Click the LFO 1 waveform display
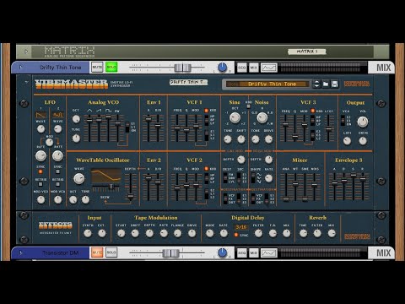The height and width of the screenshot is (304, 405). [40, 115]
